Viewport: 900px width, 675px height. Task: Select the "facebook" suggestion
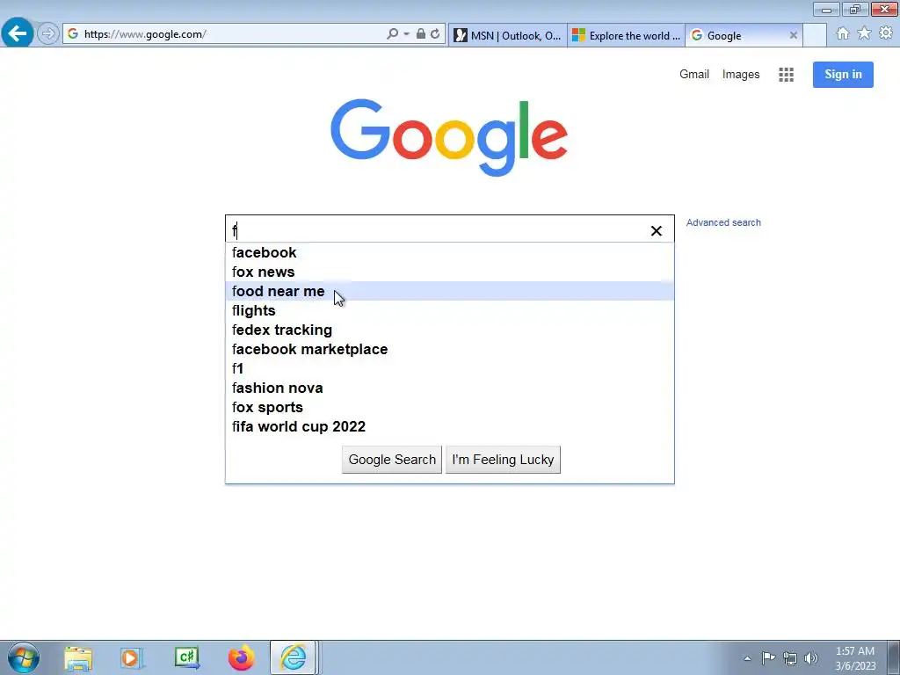pos(449,252)
